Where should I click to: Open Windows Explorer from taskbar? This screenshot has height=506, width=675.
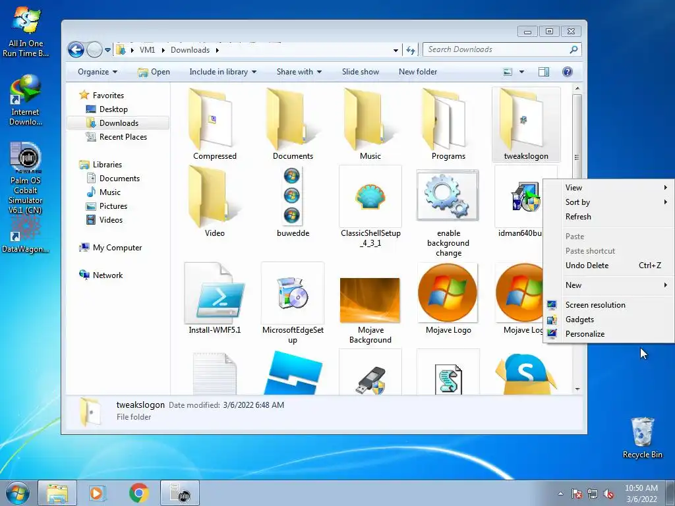click(57, 493)
